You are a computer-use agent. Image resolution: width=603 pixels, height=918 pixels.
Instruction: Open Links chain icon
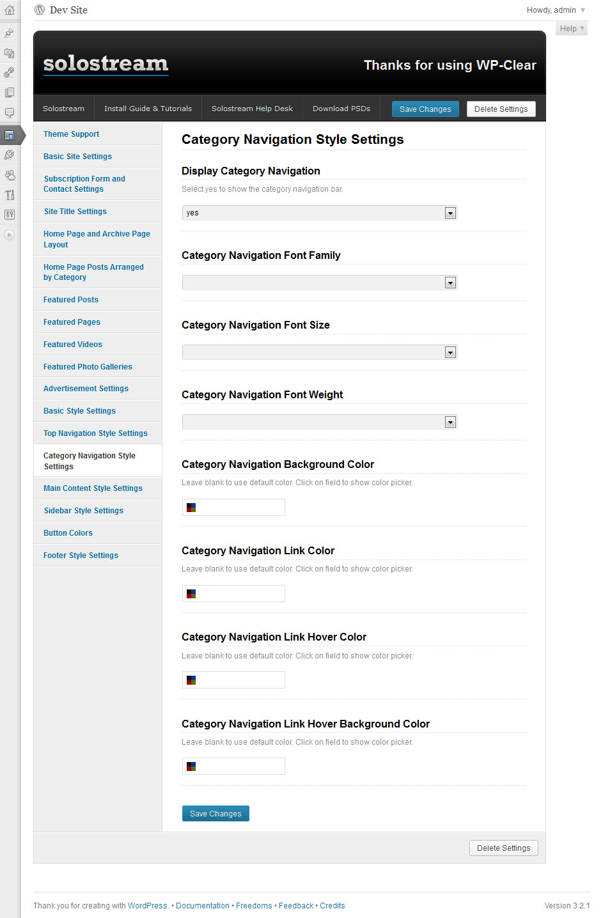[x=9, y=73]
